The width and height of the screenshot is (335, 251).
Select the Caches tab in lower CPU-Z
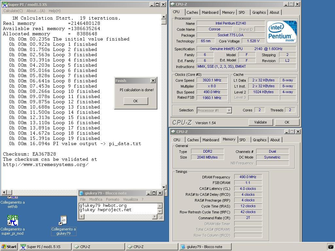click(193, 140)
